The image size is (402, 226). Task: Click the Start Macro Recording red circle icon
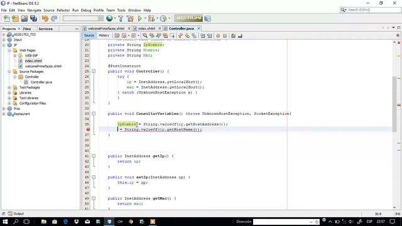[x=218, y=36]
